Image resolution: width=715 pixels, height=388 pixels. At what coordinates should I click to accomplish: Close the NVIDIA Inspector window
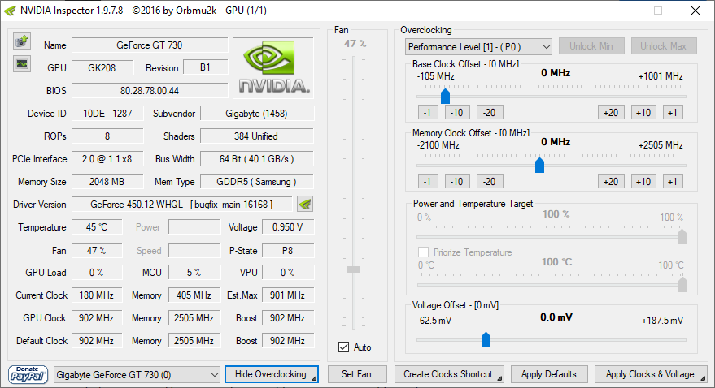[695, 11]
